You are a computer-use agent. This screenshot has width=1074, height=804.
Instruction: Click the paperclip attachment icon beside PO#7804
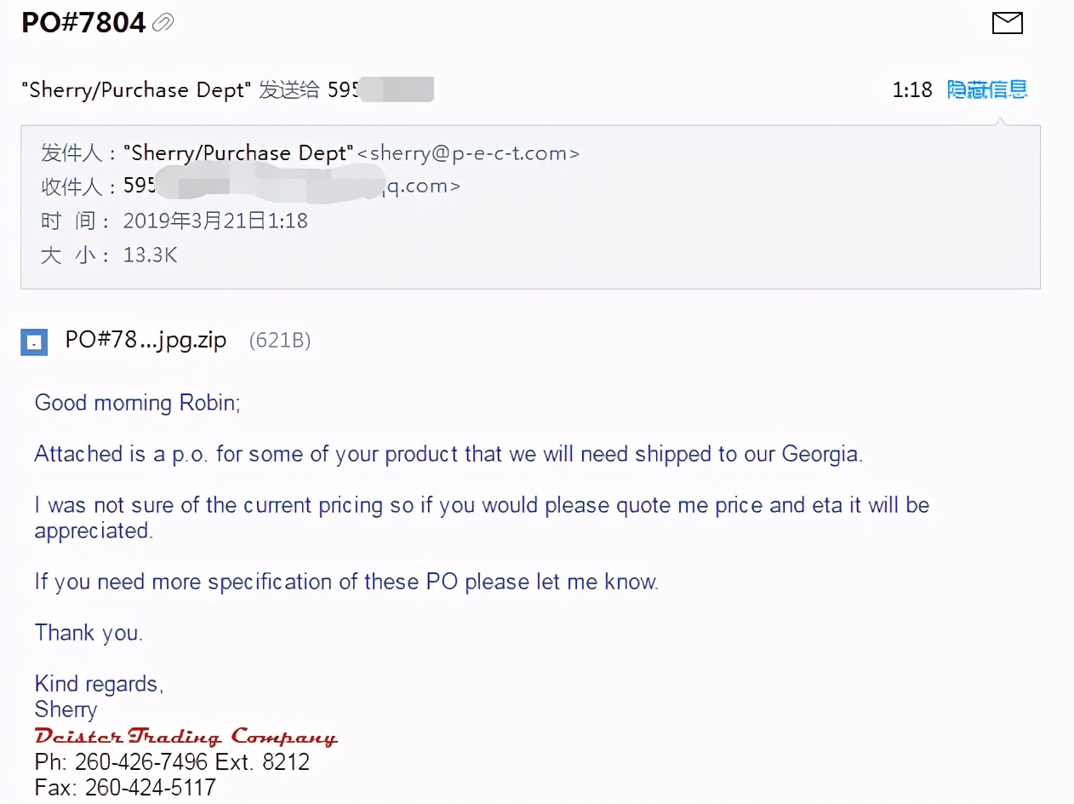pos(163,23)
